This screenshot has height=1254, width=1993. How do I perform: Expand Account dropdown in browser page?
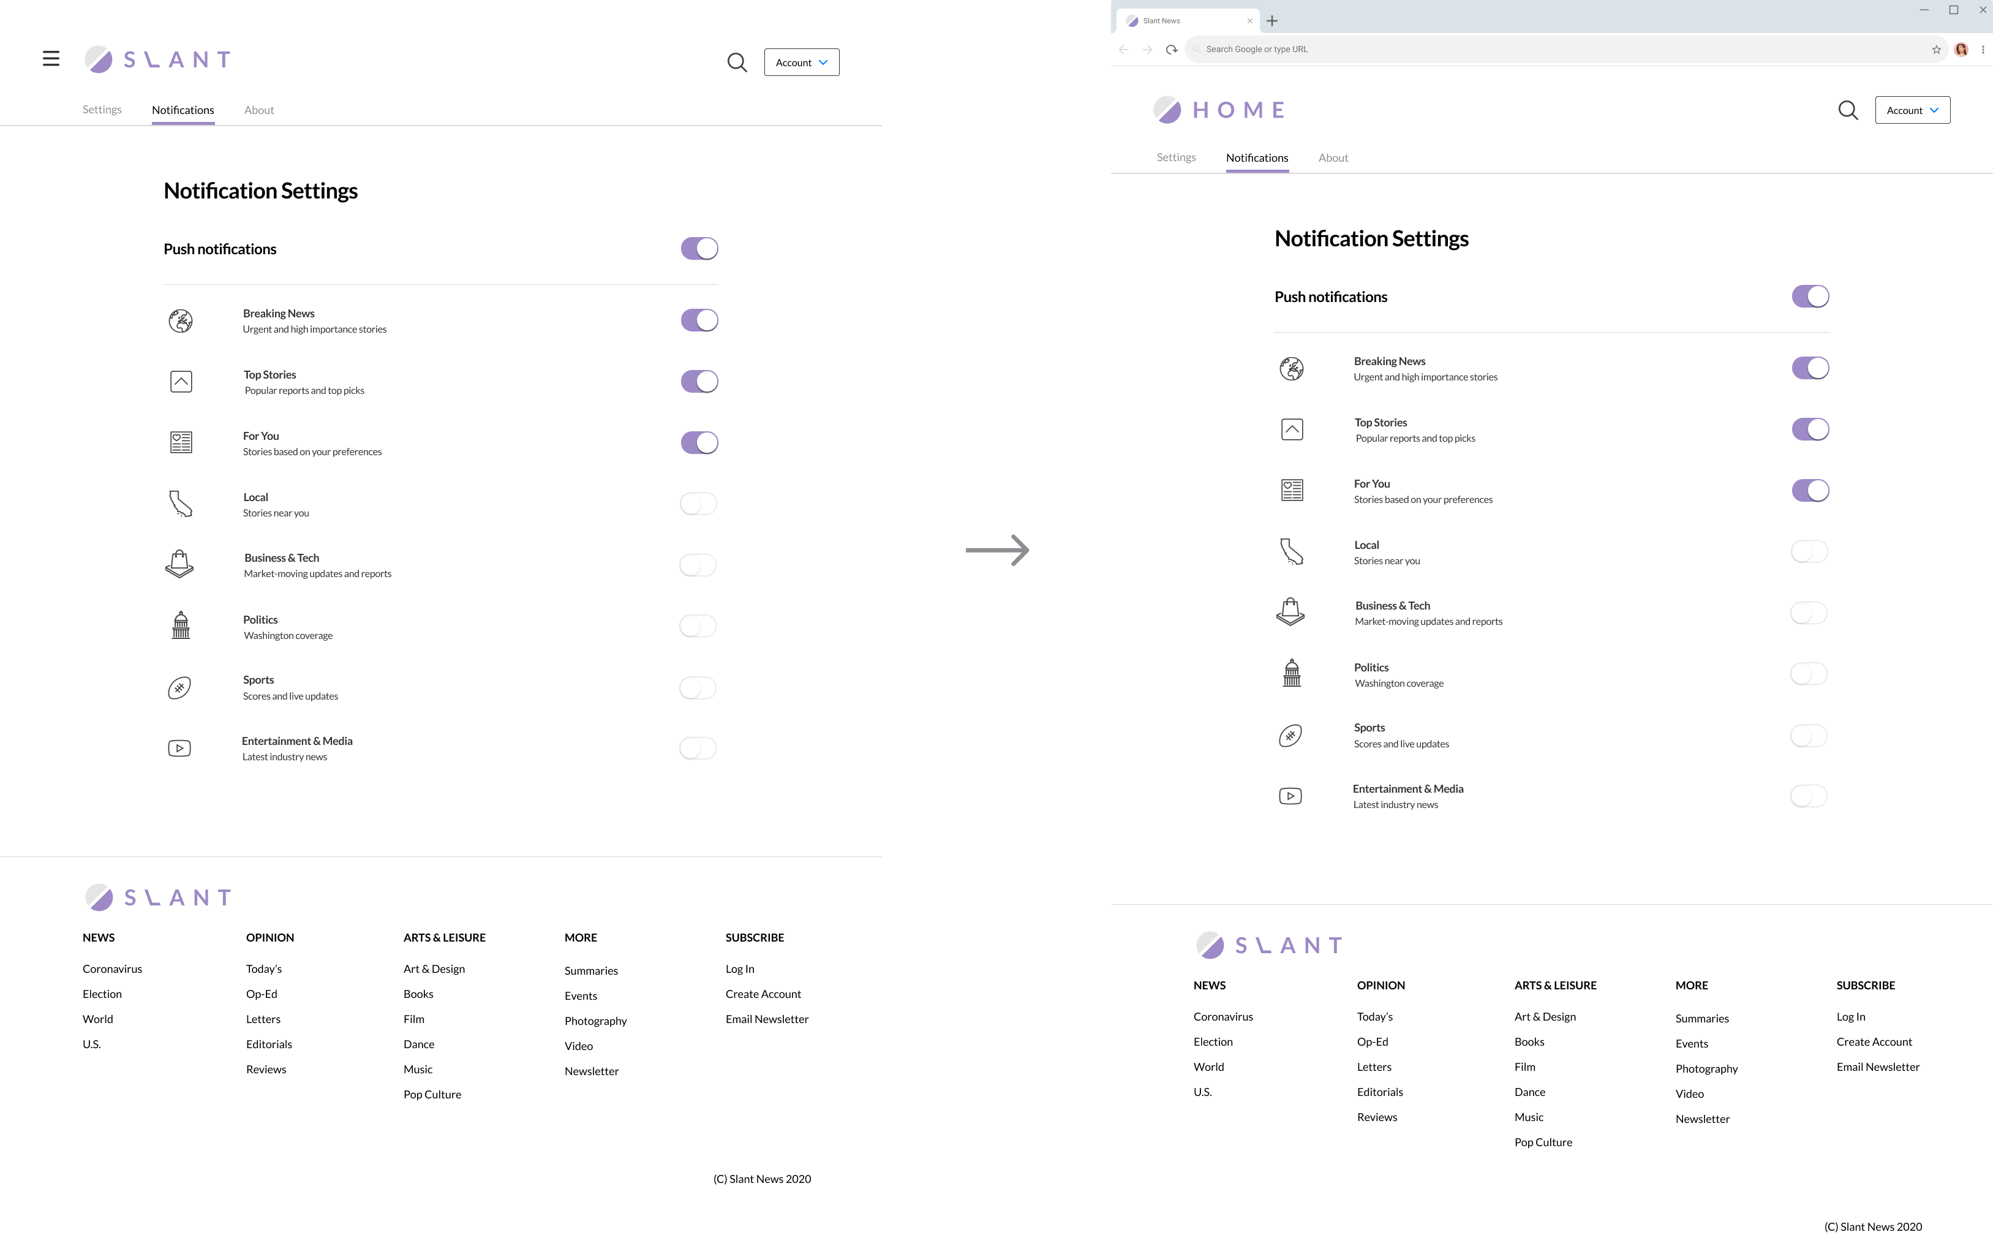pyautogui.click(x=1912, y=110)
